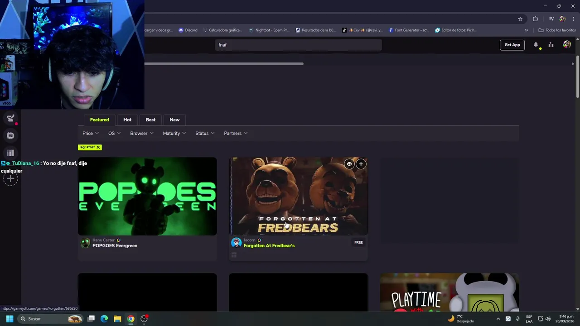Click the Kane Carter developer name
This screenshot has width=580, height=326.
[104, 240]
